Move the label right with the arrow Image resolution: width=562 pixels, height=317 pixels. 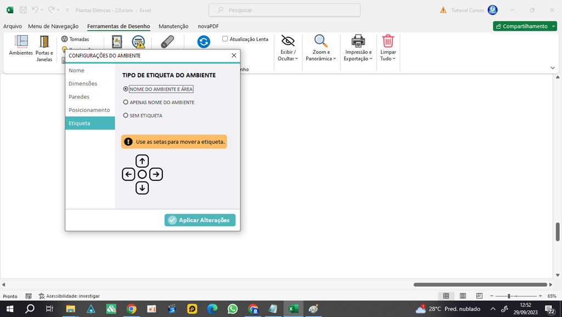pyautogui.click(x=156, y=174)
